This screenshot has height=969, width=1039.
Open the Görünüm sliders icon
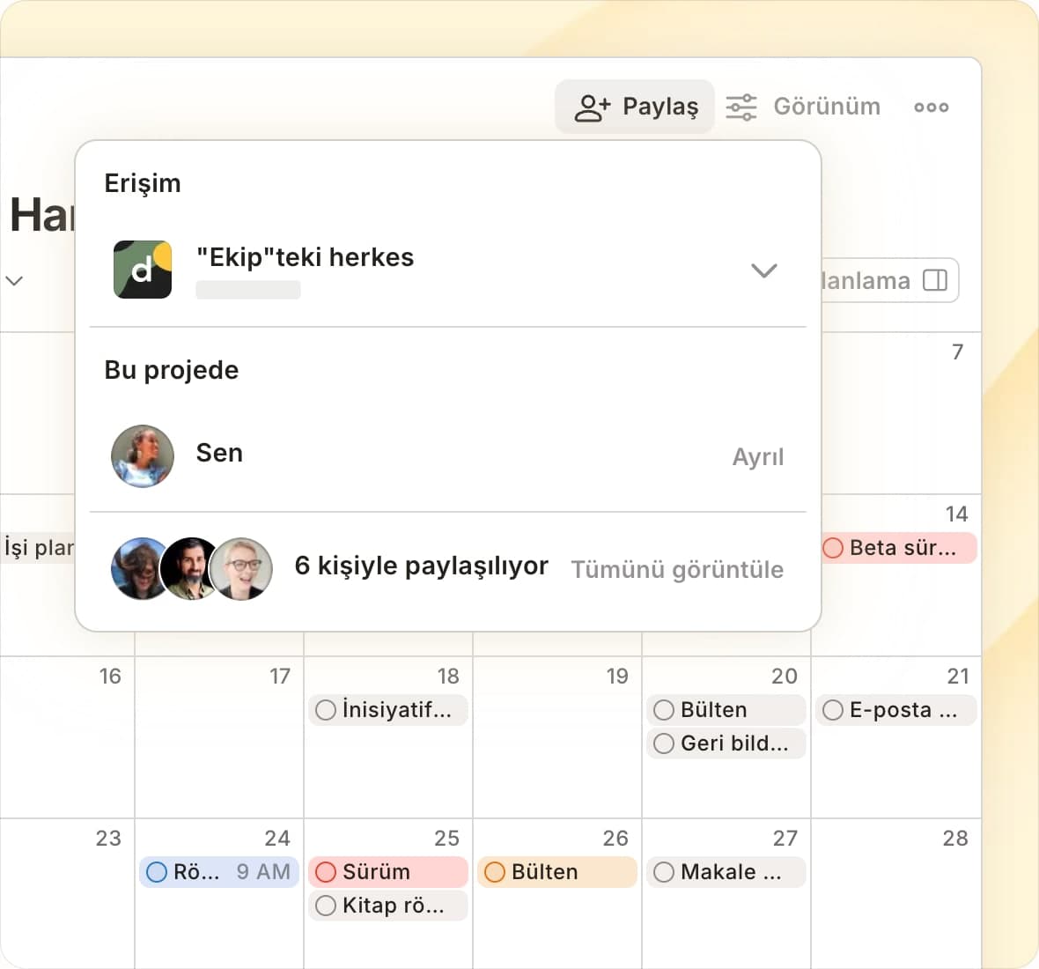[741, 107]
